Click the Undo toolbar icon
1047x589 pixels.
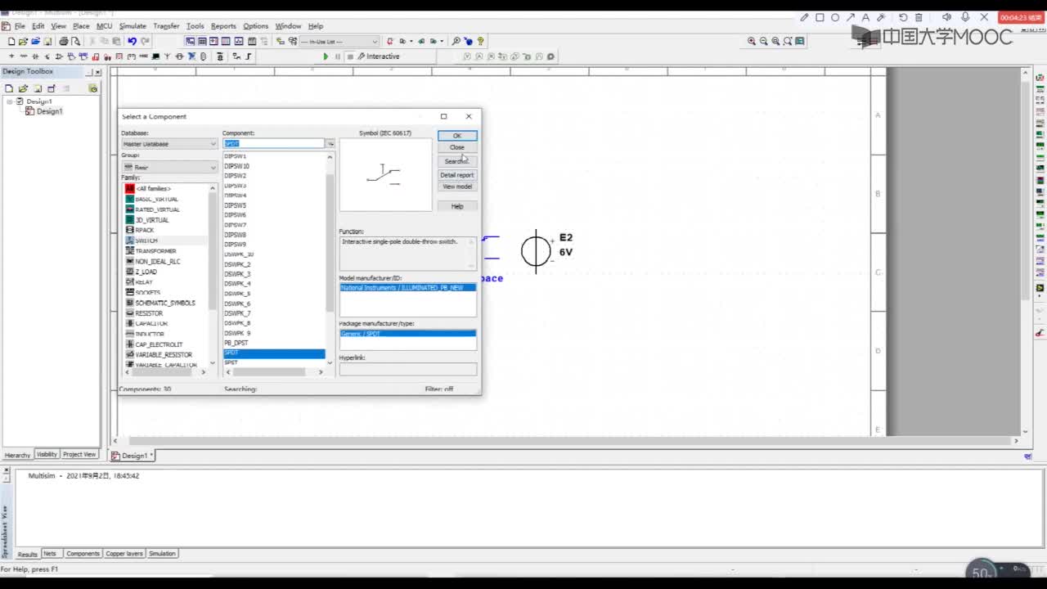point(132,41)
